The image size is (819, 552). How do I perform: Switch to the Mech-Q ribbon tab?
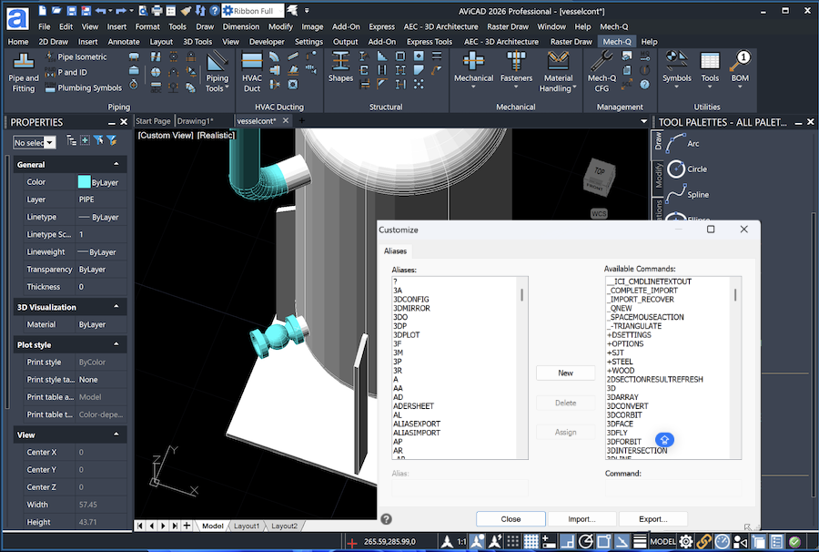pos(617,42)
